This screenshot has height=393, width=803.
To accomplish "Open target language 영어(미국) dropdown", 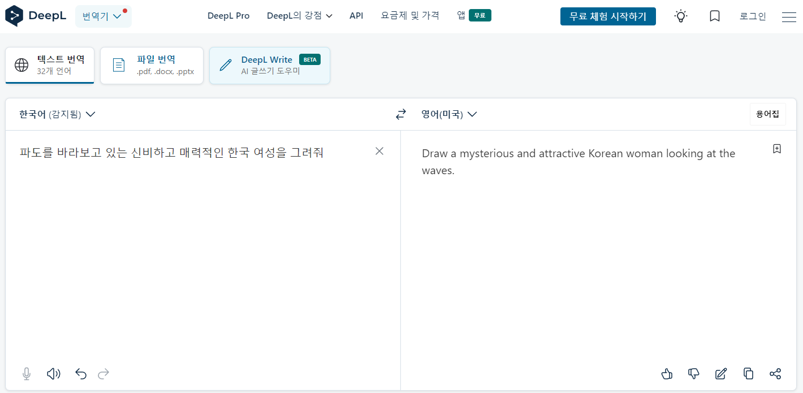I will click(449, 114).
